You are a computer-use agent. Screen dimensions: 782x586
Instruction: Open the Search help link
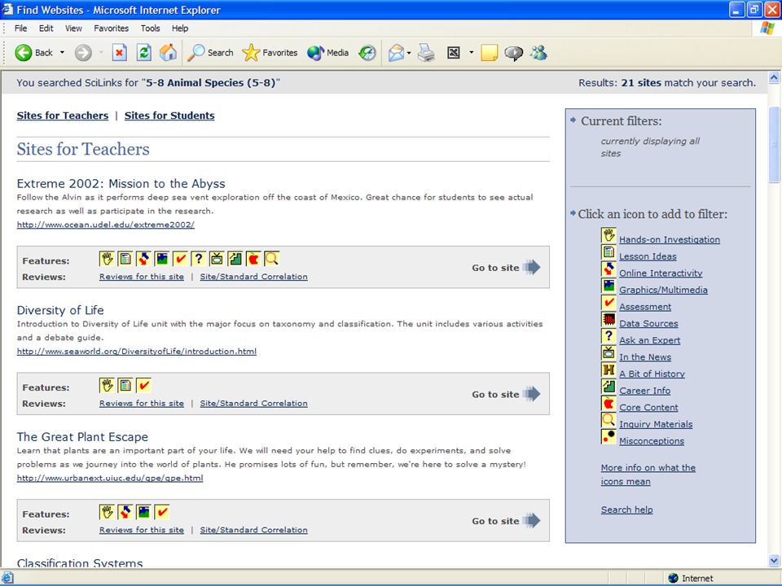click(627, 509)
